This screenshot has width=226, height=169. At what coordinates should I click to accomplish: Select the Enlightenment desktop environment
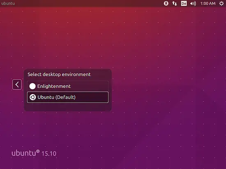click(68, 86)
